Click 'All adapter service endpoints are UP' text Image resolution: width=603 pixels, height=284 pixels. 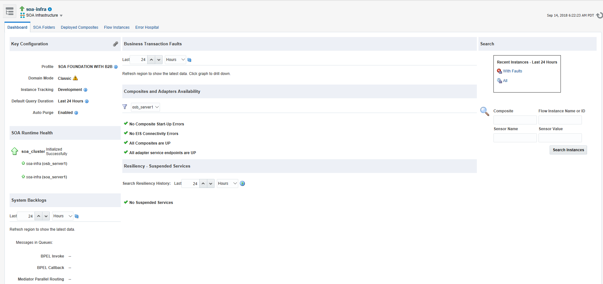(163, 153)
